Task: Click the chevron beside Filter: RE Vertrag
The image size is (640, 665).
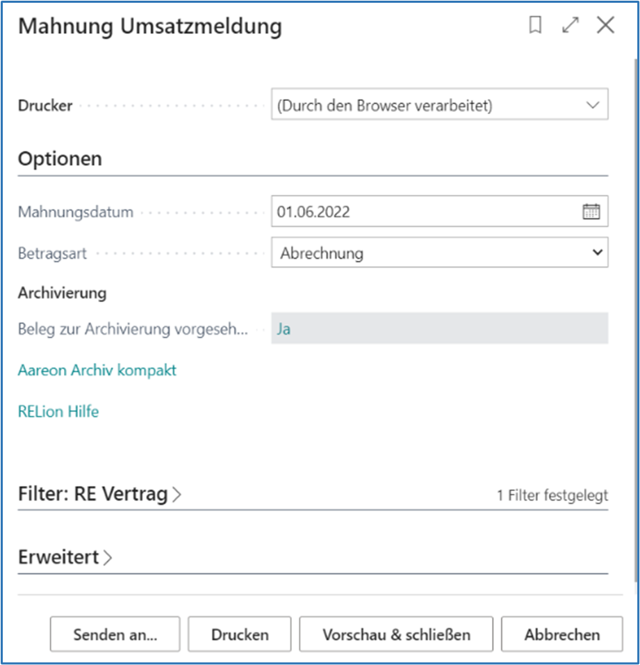Action: click(x=177, y=495)
